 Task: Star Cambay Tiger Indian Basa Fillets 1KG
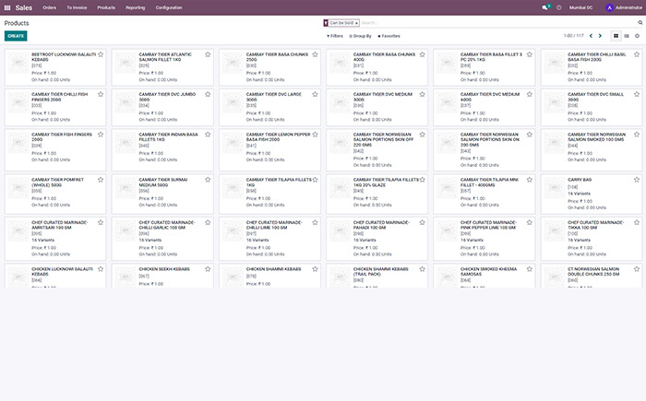(x=208, y=135)
